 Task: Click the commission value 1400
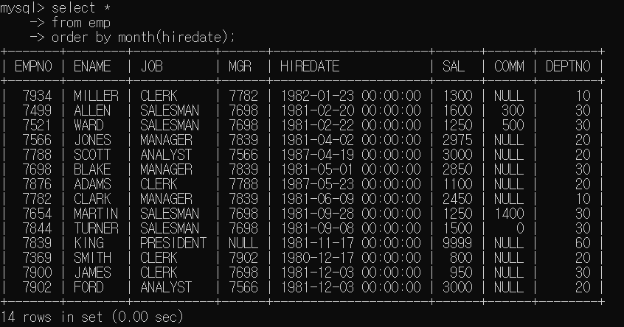(x=509, y=214)
